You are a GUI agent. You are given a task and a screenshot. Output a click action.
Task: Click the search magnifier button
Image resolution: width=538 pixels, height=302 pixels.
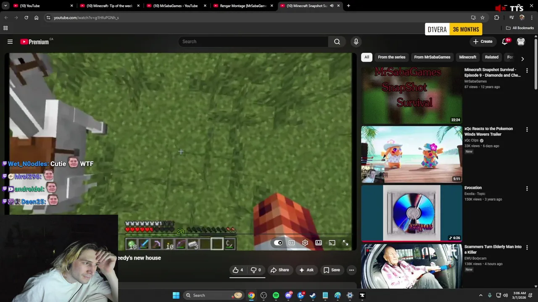coord(337,42)
